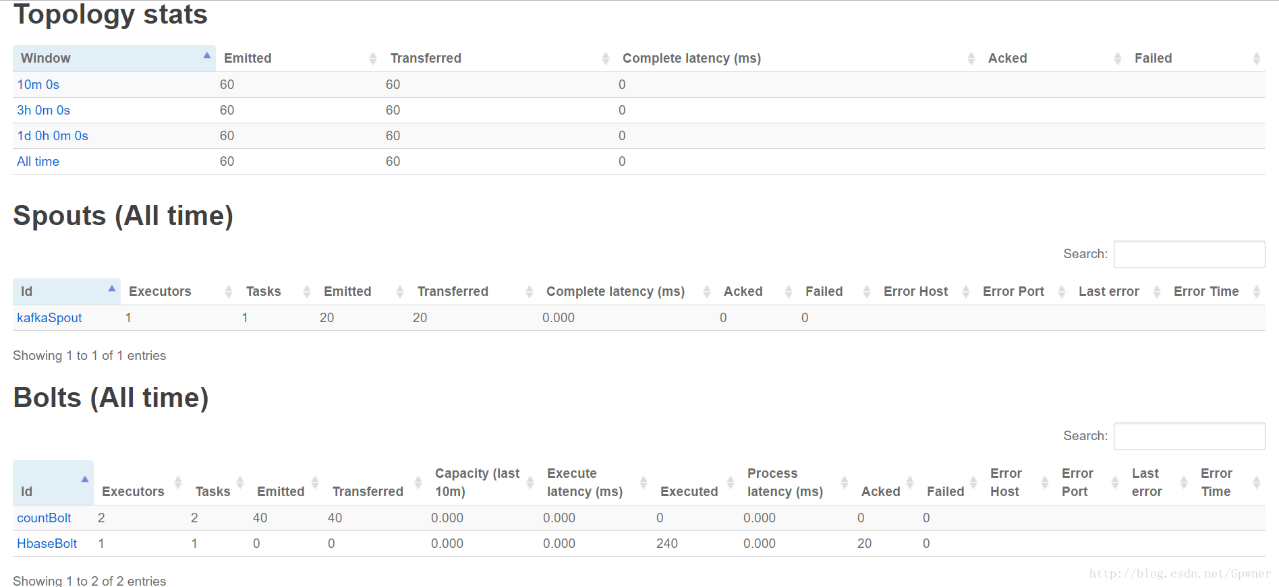Sort Bolts by Process latency arrows

(x=845, y=483)
